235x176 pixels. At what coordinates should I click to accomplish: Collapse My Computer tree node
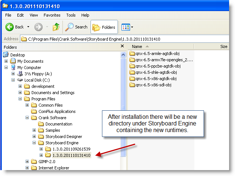coord(6,68)
